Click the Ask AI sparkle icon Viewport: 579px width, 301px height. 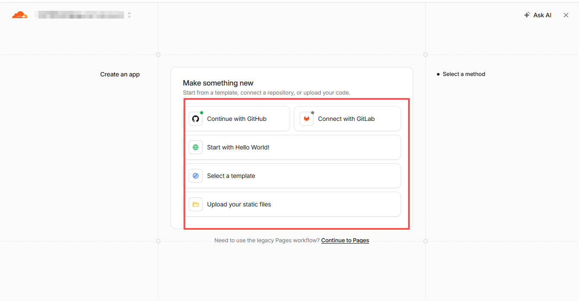(527, 15)
